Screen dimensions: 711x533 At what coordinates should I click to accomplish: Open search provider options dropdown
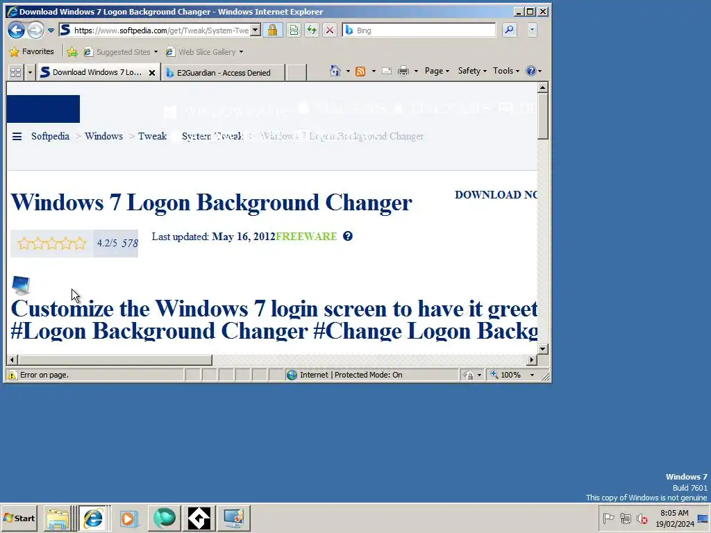coord(533,31)
